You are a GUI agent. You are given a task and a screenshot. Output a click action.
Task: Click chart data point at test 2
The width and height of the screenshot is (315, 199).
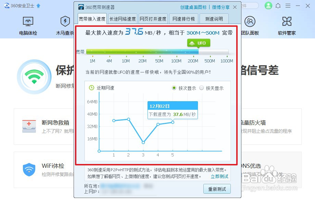(x=129, y=119)
